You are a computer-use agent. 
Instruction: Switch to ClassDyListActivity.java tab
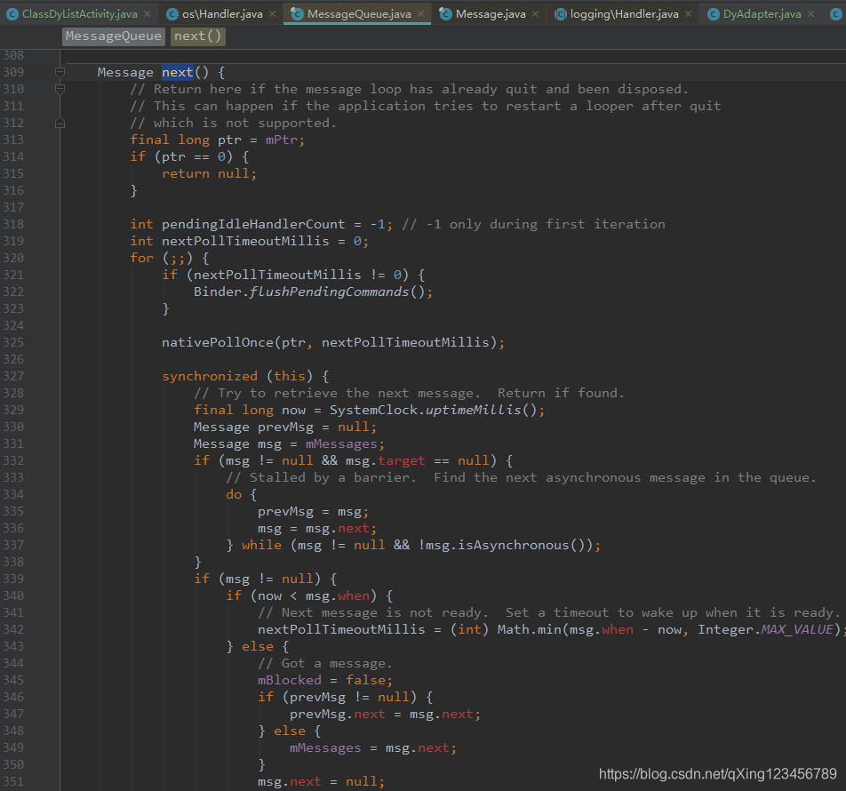point(79,14)
